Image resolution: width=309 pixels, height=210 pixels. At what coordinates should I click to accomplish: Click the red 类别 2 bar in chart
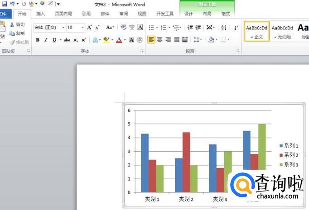186,162
